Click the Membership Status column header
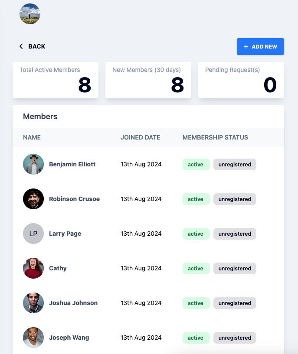Image resolution: width=298 pixels, height=354 pixels. [215, 137]
